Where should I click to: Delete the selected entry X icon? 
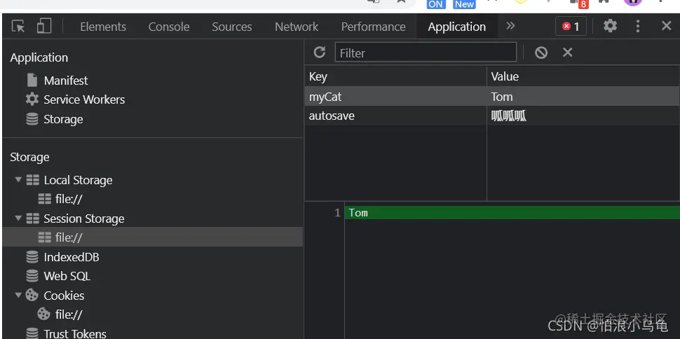[x=568, y=53]
